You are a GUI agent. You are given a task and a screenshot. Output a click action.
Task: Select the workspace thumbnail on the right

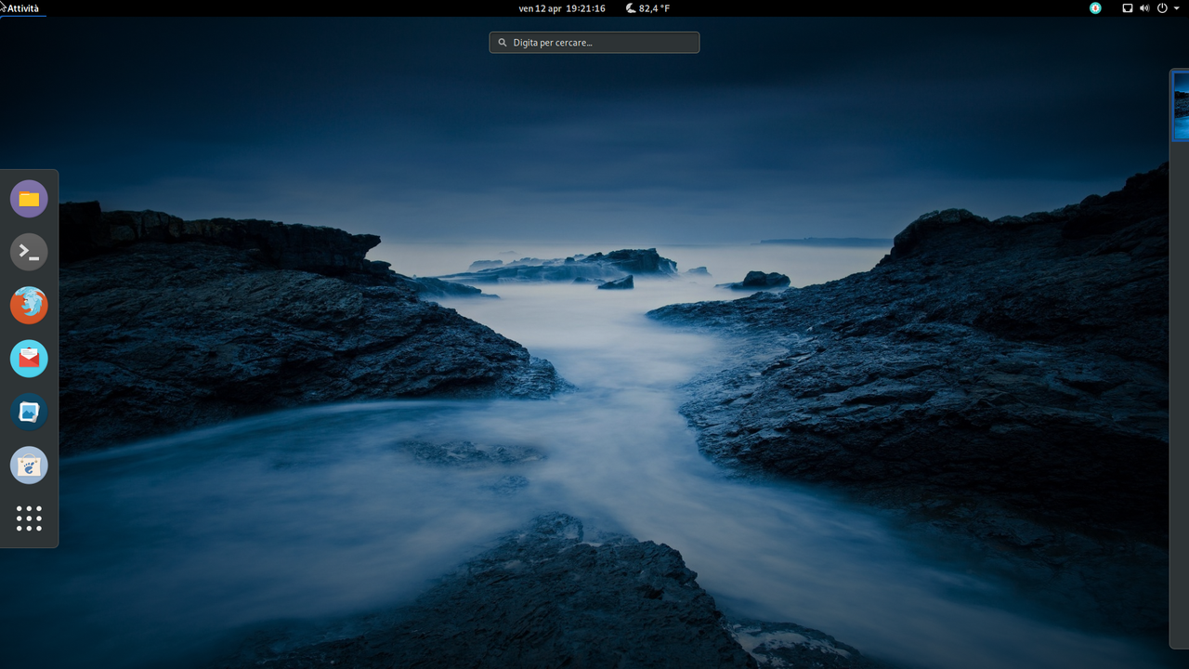tap(1181, 105)
